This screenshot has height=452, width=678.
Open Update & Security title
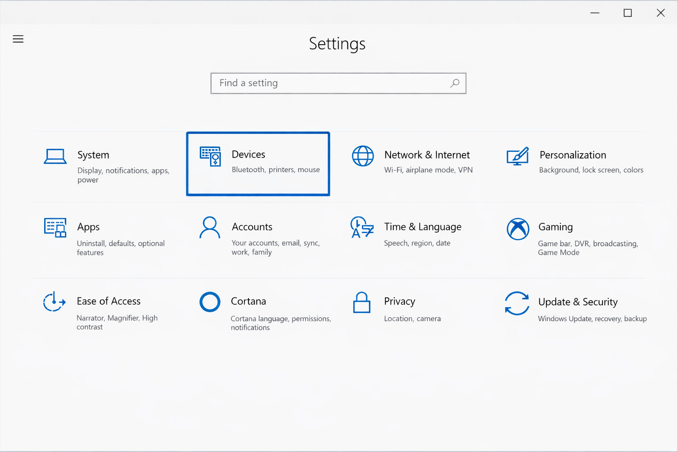pos(578,302)
